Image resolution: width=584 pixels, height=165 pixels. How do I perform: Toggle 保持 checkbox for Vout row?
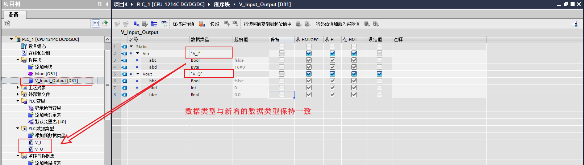[x=281, y=74]
